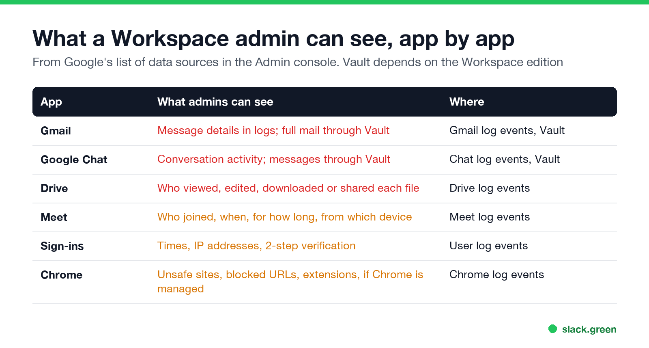Click the 'User log events' cell
Image resolution: width=649 pixels, height=348 pixels.
pos(488,246)
